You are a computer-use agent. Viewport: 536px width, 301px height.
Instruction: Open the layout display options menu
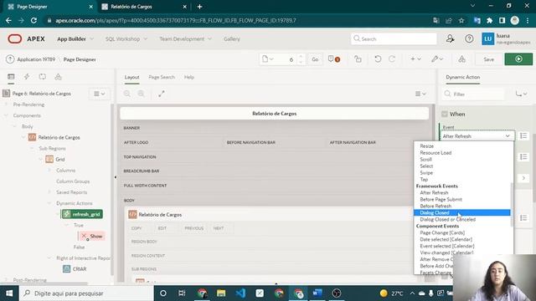(420, 94)
